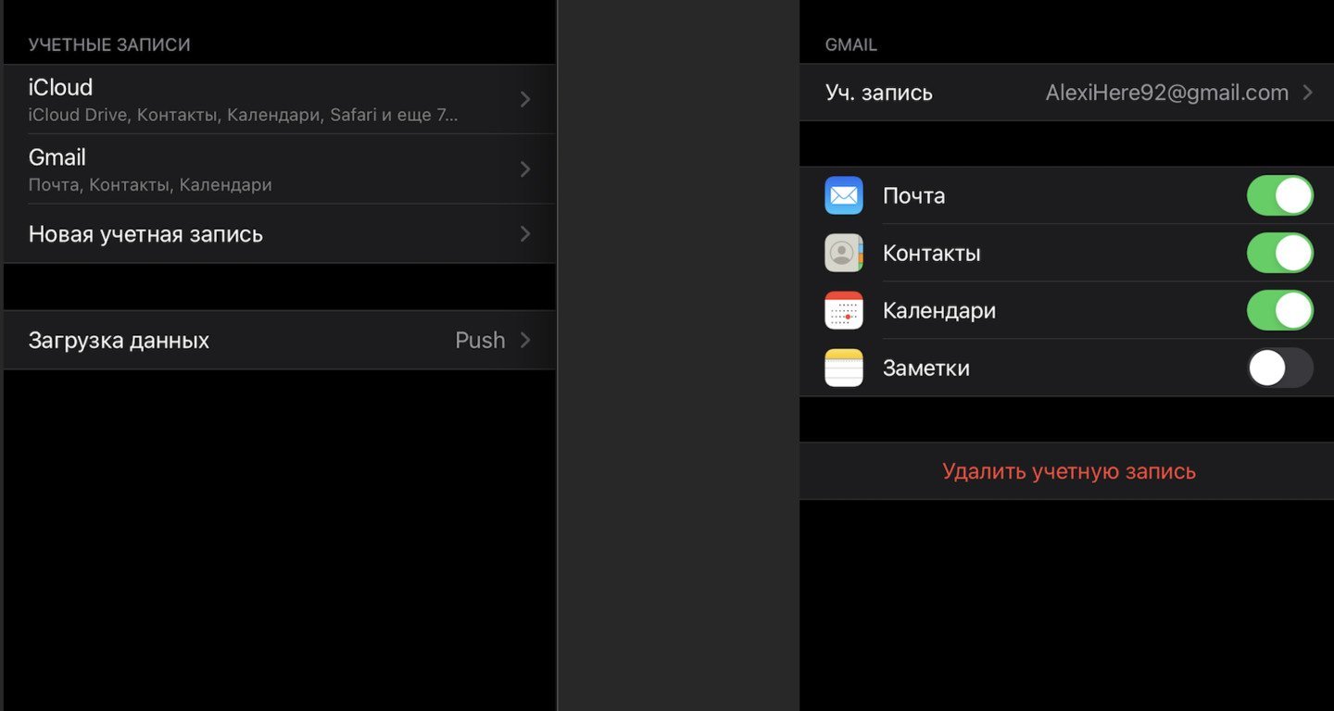Open Загрузка данных settings

(x=280, y=340)
